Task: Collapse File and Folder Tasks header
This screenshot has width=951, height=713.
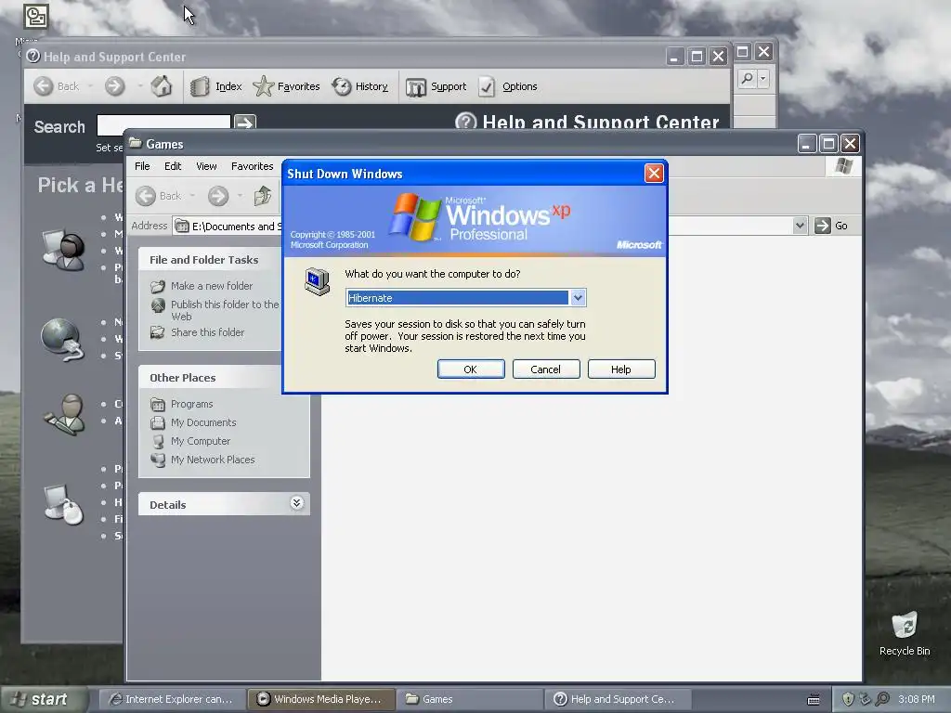Action: point(210,260)
